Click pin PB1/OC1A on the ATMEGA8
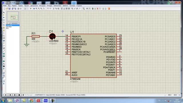 (x=77, y=39)
